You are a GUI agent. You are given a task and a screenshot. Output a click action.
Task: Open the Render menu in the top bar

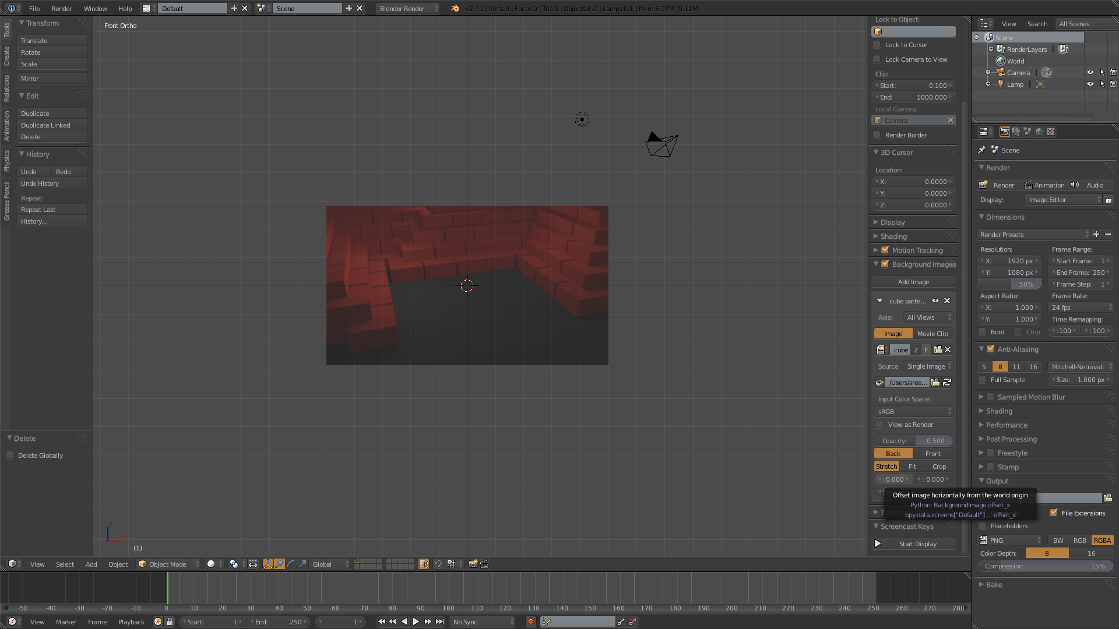point(61,9)
